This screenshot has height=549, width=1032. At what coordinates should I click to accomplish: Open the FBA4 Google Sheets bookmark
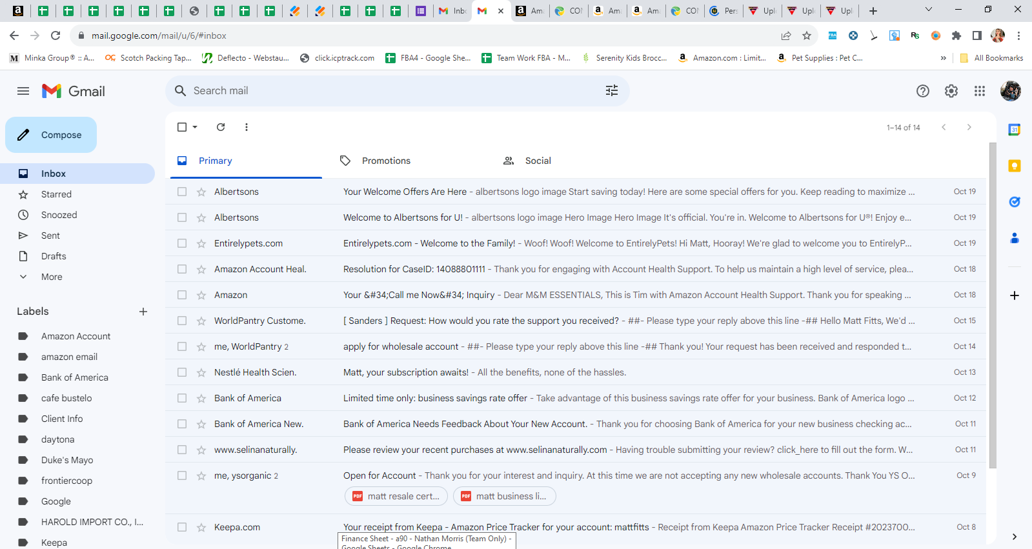point(428,58)
